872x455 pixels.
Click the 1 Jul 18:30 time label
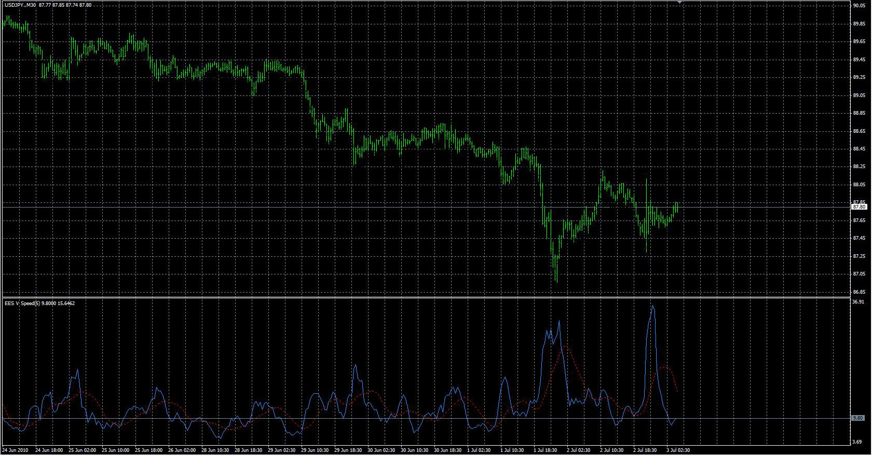[x=546, y=450]
